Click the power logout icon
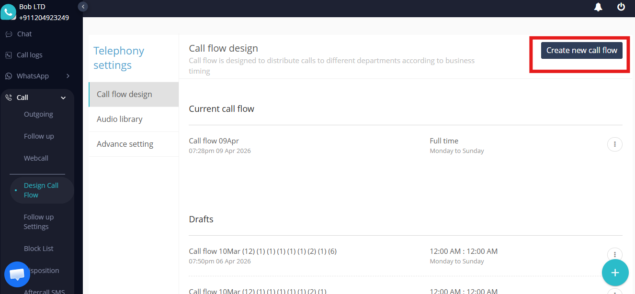This screenshot has width=635, height=294. click(x=621, y=7)
